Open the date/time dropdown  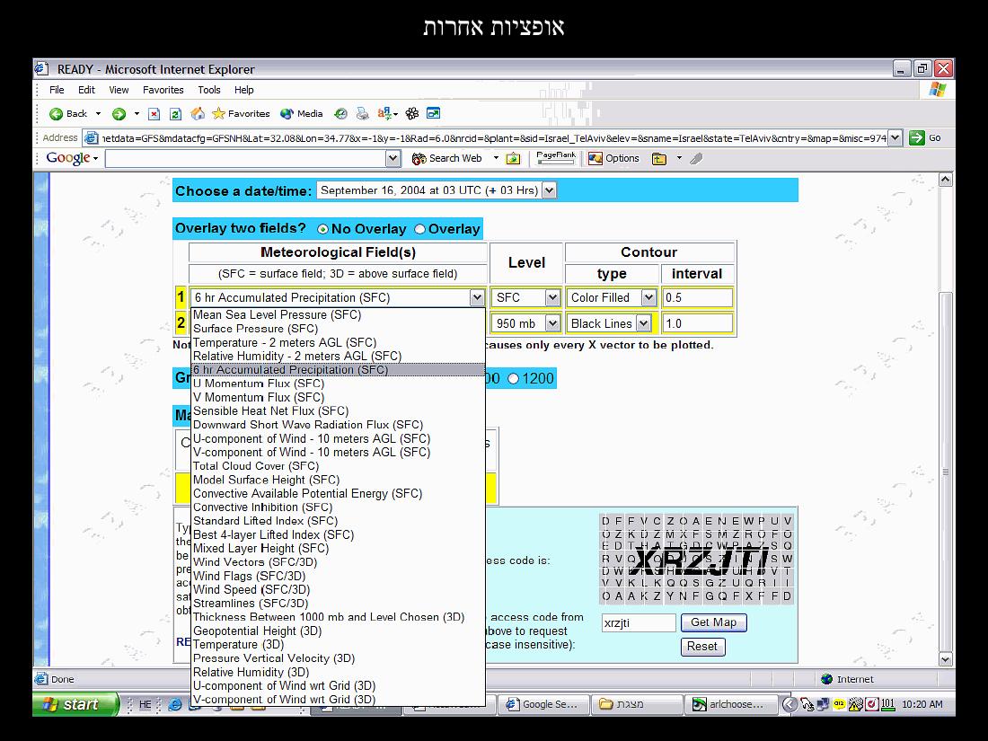[550, 190]
